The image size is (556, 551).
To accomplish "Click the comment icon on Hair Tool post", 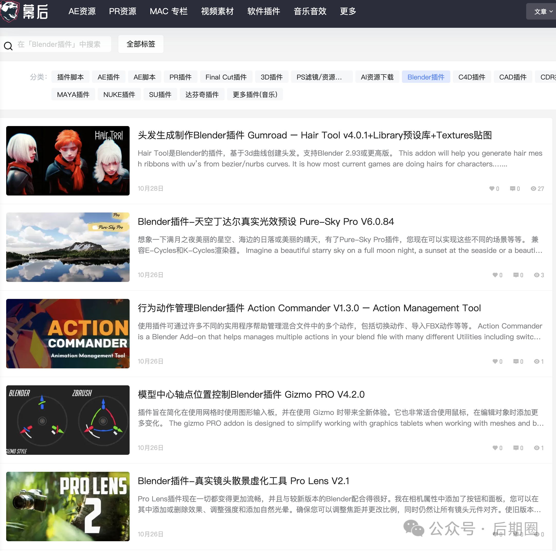I will pos(512,189).
